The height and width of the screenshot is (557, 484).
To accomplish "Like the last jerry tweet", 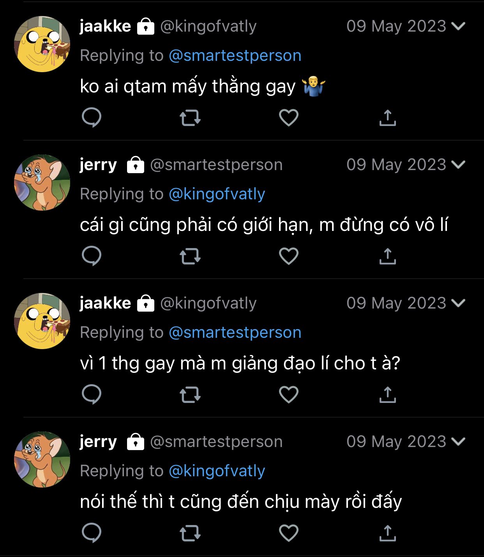I will [x=289, y=533].
